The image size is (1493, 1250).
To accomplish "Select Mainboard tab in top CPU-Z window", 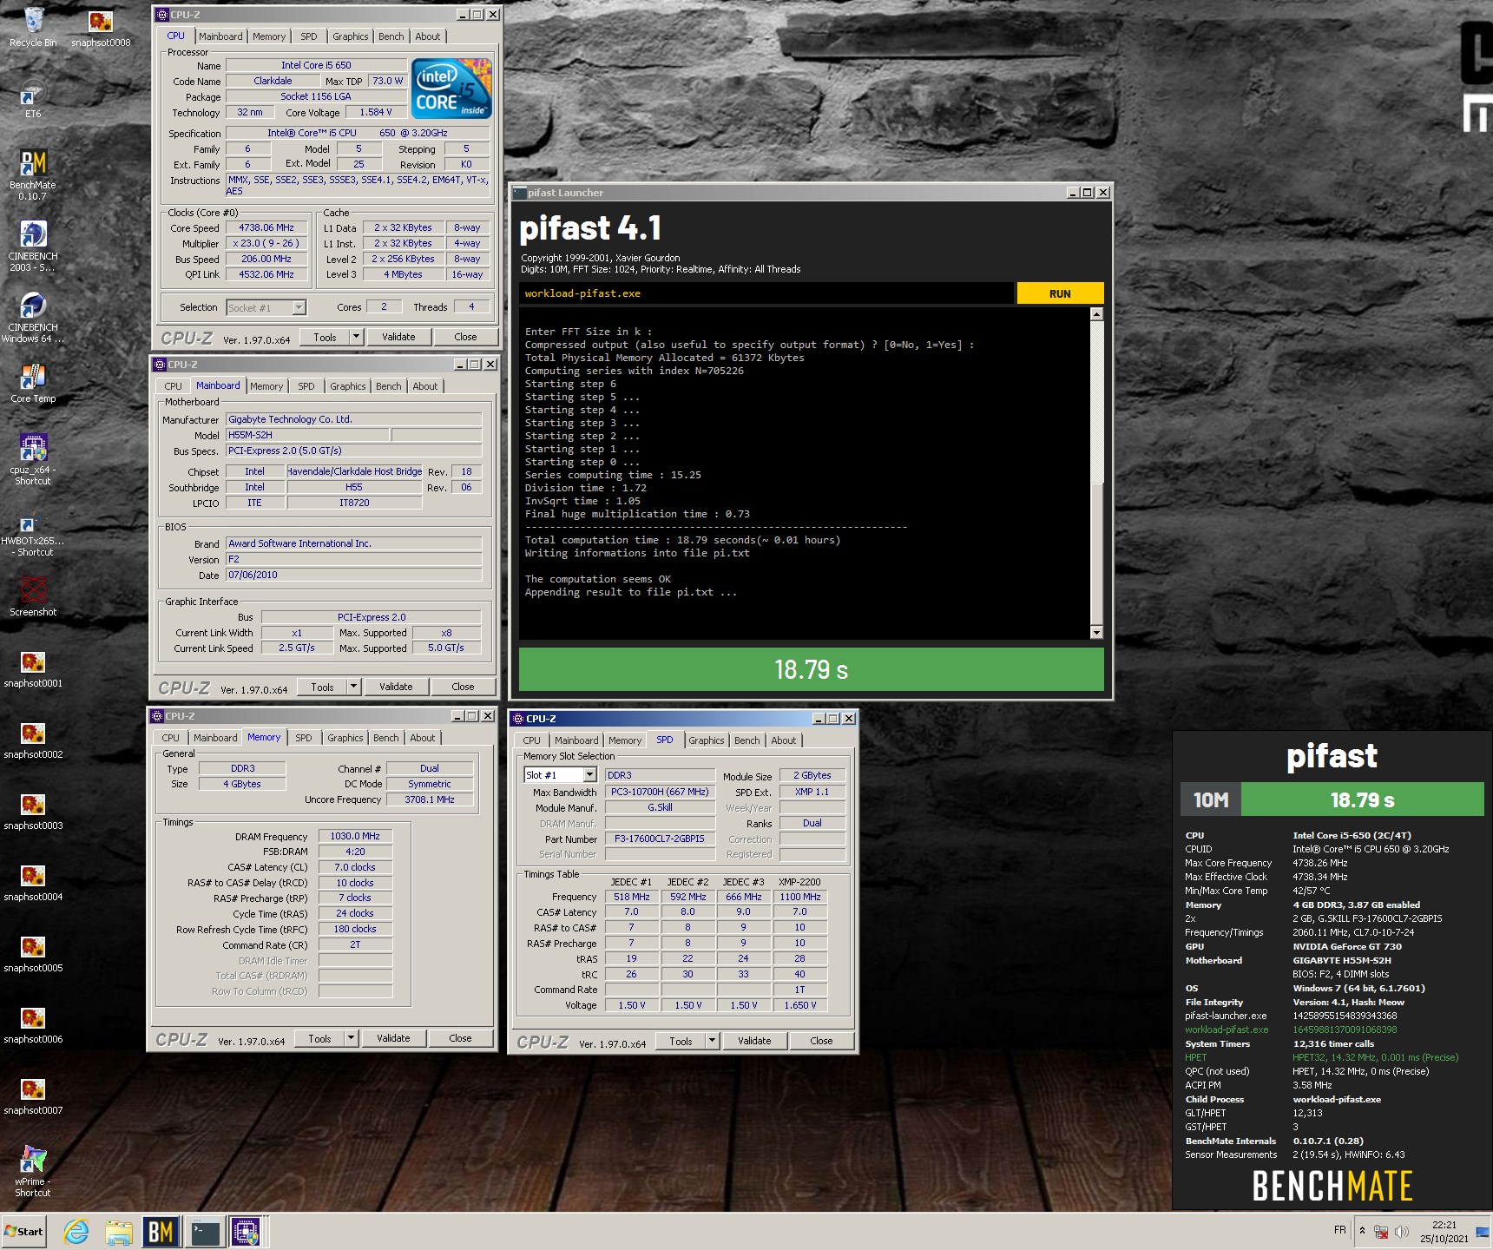I will [220, 36].
